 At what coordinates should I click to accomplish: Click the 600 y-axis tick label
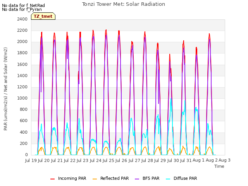(x=24, y=121)
